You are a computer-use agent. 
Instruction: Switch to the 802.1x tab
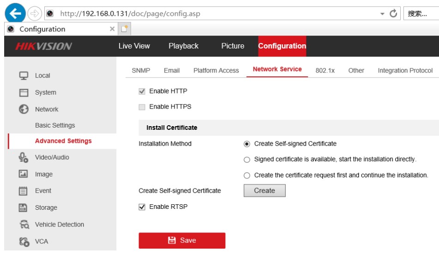[x=325, y=71]
